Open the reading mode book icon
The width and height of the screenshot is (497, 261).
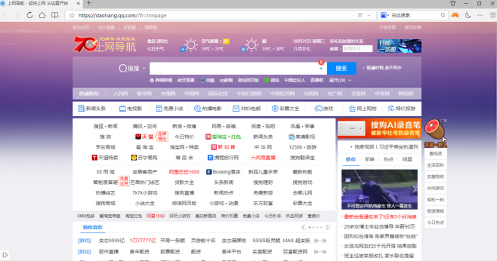pos(55,15)
